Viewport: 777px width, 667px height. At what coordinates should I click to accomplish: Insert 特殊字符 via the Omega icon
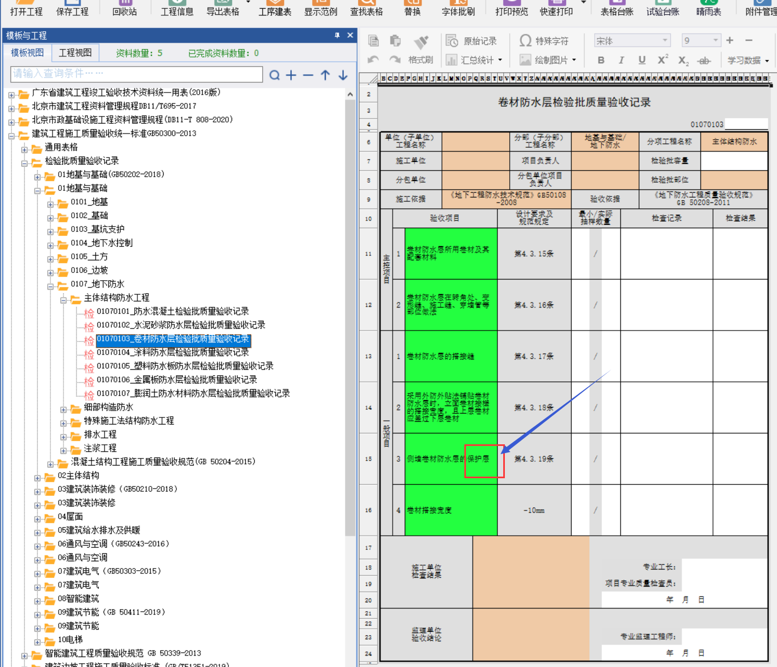[544, 41]
